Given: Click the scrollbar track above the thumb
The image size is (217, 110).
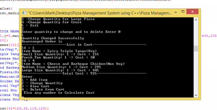Looking at the screenshot, I should coord(196,34).
